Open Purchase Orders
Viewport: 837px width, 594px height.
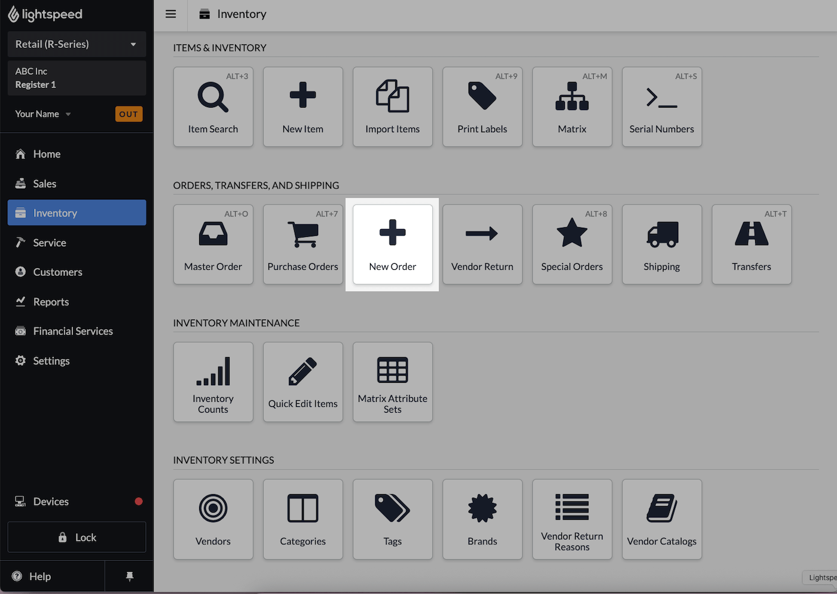pos(303,244)
